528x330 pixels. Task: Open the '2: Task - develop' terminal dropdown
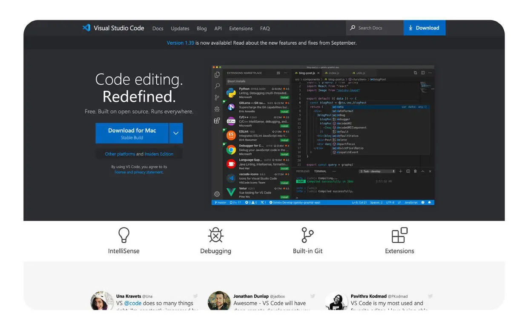pos(378,171)
